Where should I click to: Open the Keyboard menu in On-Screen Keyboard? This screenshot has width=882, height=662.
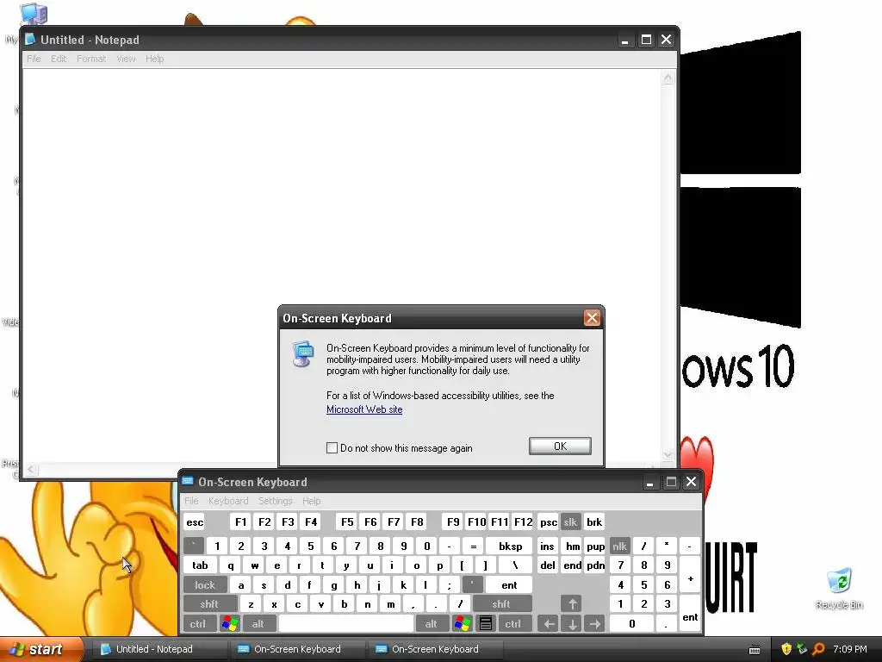(x=227, y=501)
